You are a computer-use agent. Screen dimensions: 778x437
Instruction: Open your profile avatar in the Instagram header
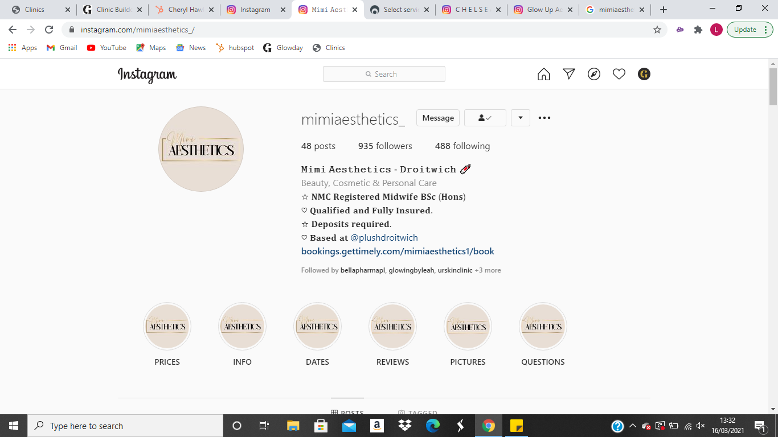click(644, 74)
